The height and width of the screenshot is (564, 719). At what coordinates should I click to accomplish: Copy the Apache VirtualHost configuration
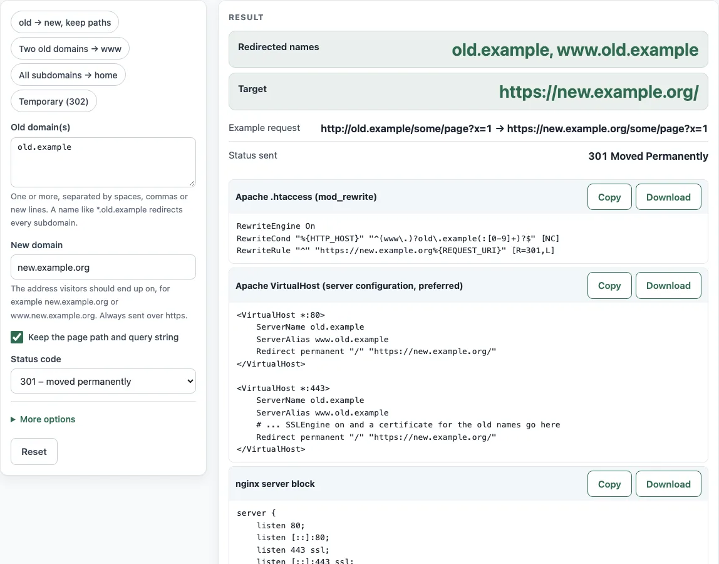point(609,285)
